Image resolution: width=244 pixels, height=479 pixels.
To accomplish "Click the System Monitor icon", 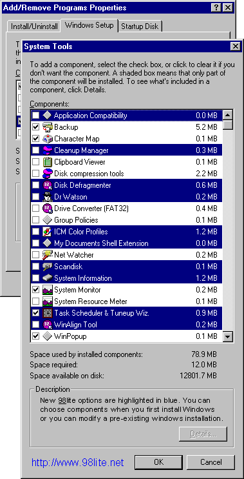I will (47, 290).
